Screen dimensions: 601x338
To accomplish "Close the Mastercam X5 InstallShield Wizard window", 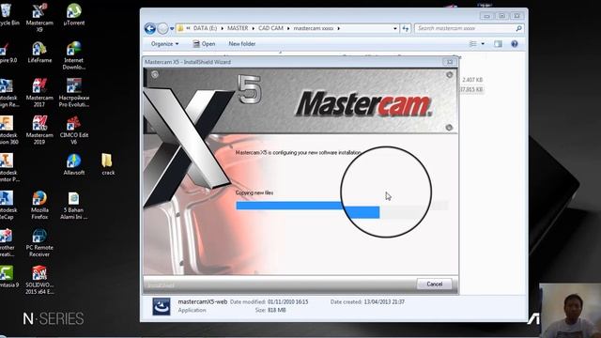I will click(450, 62).
